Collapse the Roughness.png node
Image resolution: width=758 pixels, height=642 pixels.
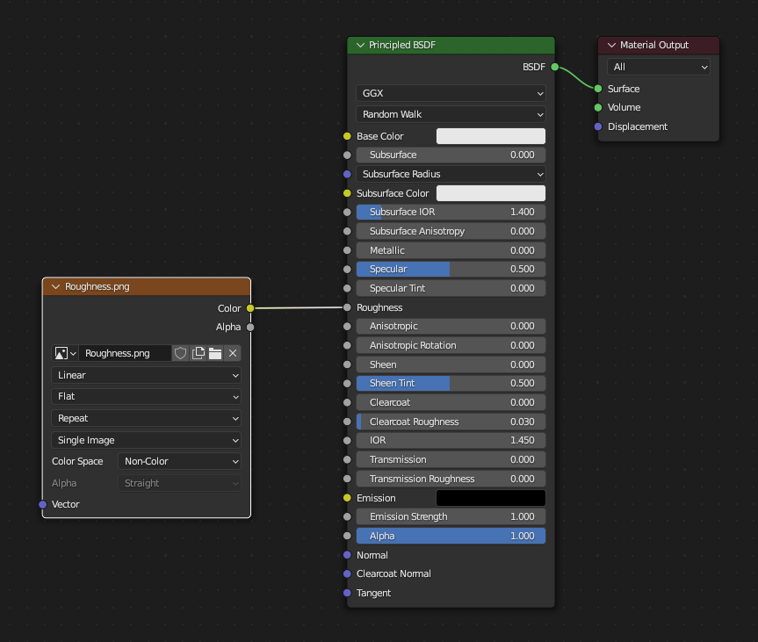55,286
